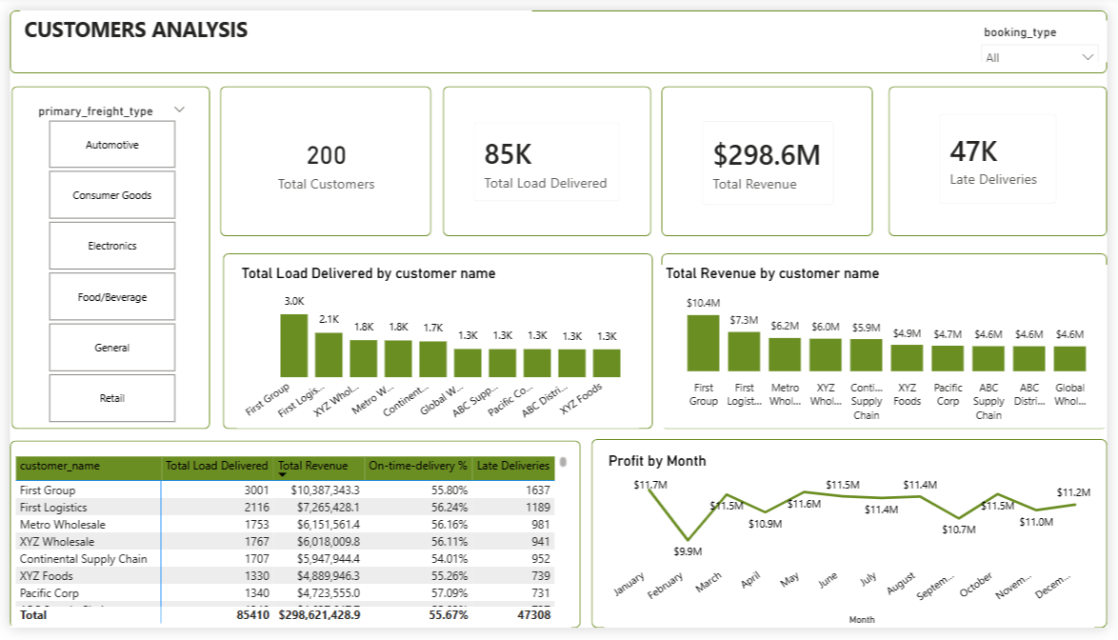Sort table by Total Load Delivered header
The image size is (1118, 640).
click(x=217, y=466)
